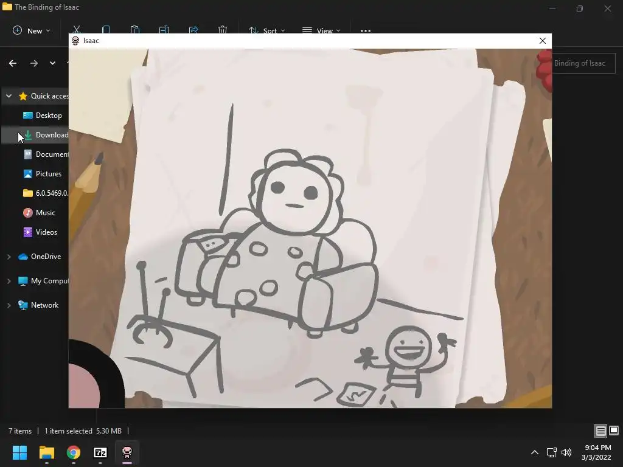The height and width of the screenshot is (467, 623).
Task: Expand the OneDrive tree node
Action: (9, 257)
